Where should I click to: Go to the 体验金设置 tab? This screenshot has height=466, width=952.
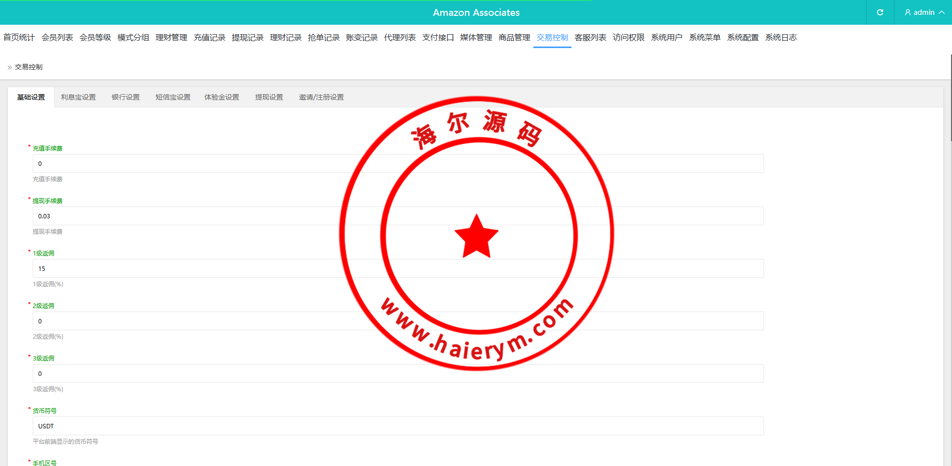pos(221,97)
